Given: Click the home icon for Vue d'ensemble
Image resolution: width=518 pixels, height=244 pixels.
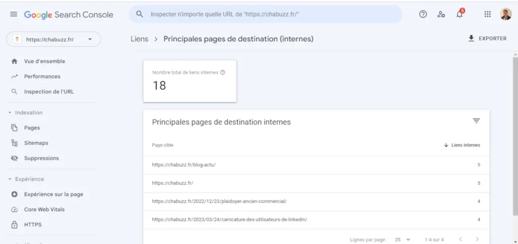Looking at the screenshot, I should pyautogui.click(x=14, y=61).
